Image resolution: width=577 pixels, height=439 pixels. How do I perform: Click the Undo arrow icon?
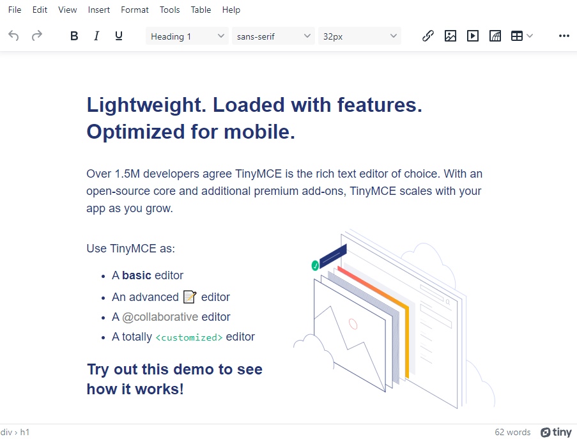[x=13, y=36]
